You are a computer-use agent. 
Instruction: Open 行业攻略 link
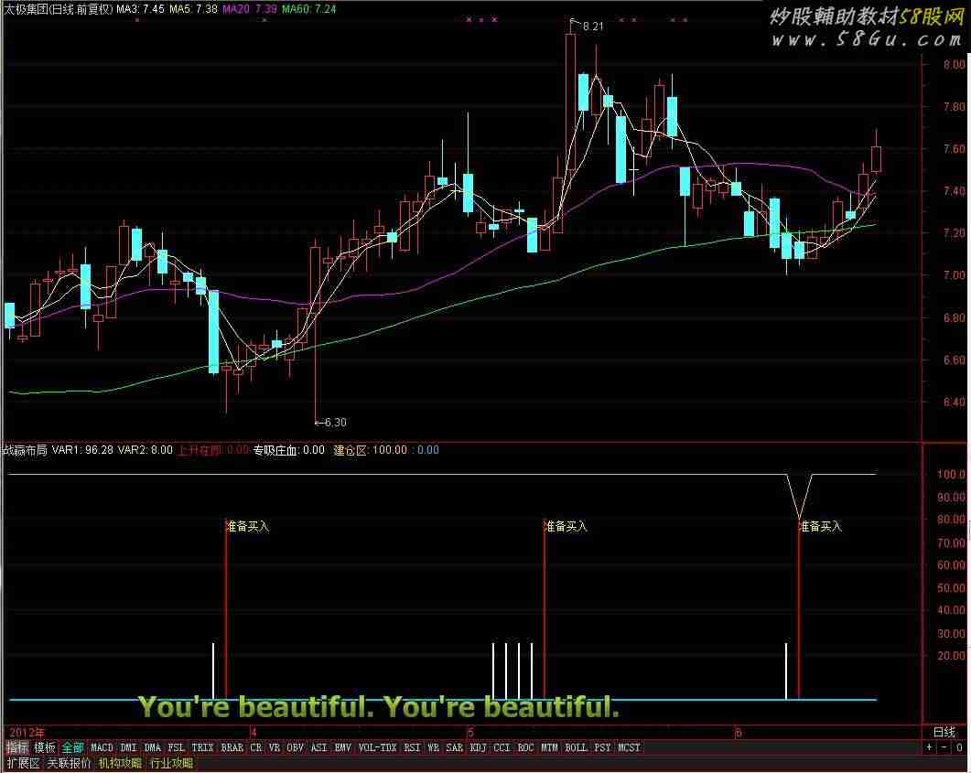(171, 763)
